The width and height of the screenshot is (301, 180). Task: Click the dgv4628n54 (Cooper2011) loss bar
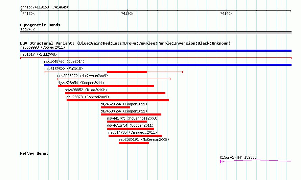click(x=106, y=86)
